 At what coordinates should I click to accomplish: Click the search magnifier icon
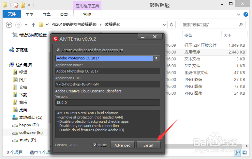[241, 24]
